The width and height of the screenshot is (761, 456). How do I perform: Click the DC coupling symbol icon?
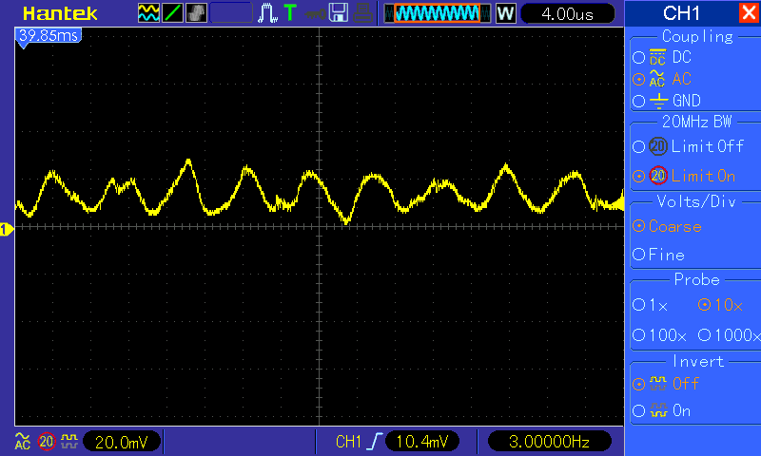(657, 57)
